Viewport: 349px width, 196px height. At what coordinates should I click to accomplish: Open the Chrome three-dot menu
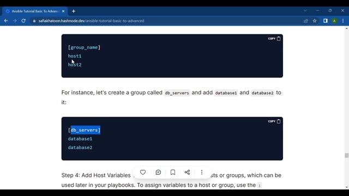point(343,21)
